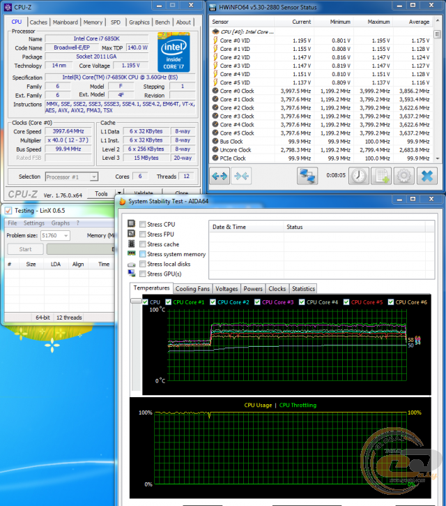This screenshot has height=506, width=446.
Task: Click the GPU monitor icon in AIDA64
Action: [x=131, y=274]
